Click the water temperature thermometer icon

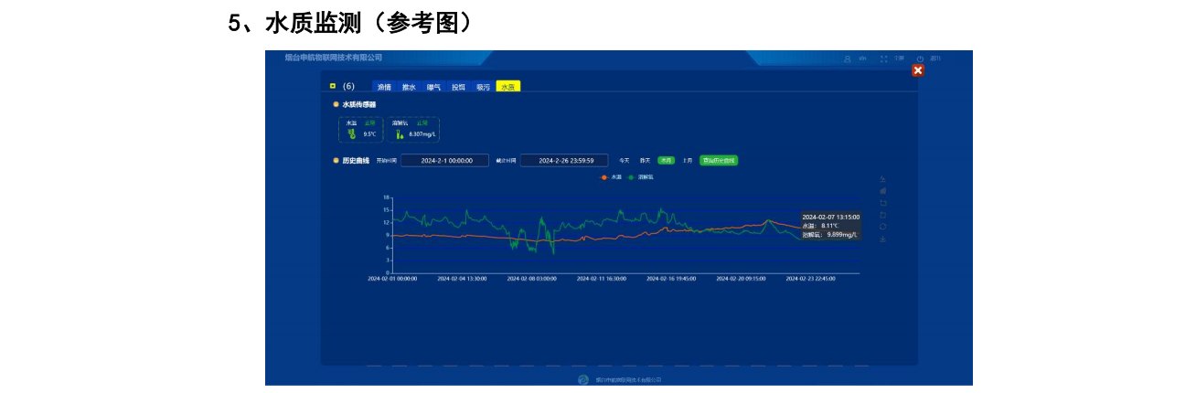[x=351, y=133]
